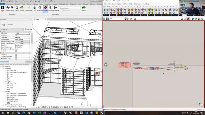Click the sketch tool icon on canvas toolbar
This screenshot has height=115, width=205.
coord(135,19)
